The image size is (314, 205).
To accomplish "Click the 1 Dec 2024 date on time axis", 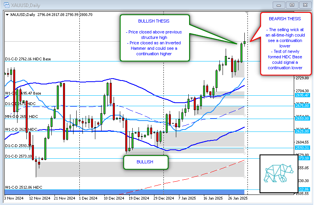I will tap(88, 198).
